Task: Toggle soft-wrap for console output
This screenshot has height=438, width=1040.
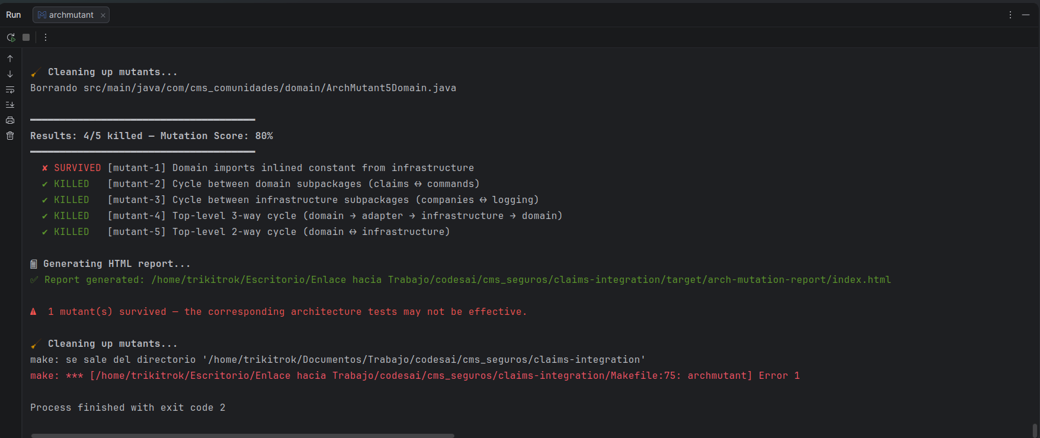Action: (x=10, y=89)
